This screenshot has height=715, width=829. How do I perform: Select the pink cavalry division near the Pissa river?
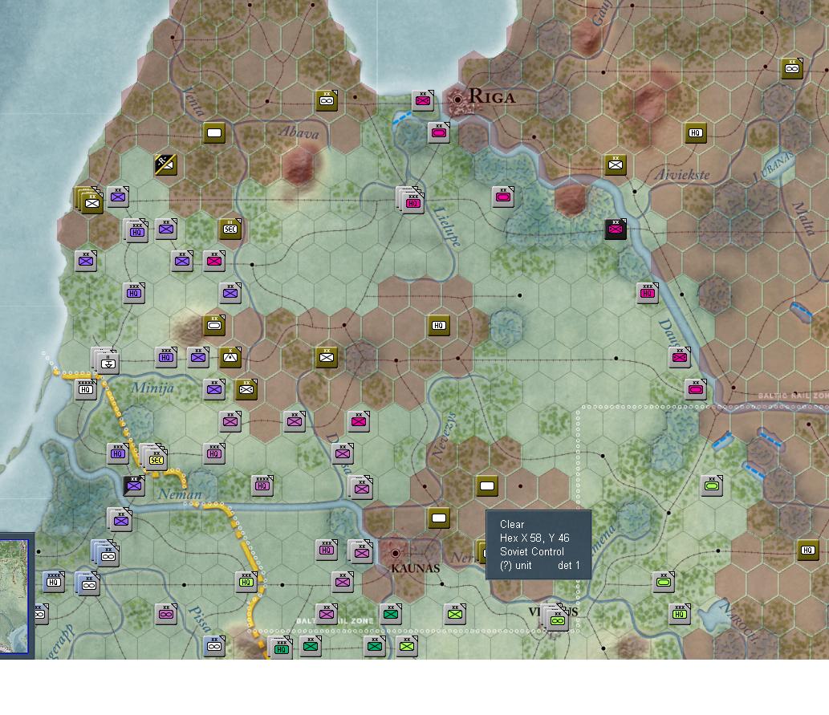pyautogui.click(x=166, y=615)
